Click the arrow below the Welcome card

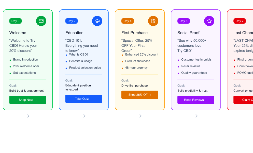pyautogui.click(x=28, y=116)
